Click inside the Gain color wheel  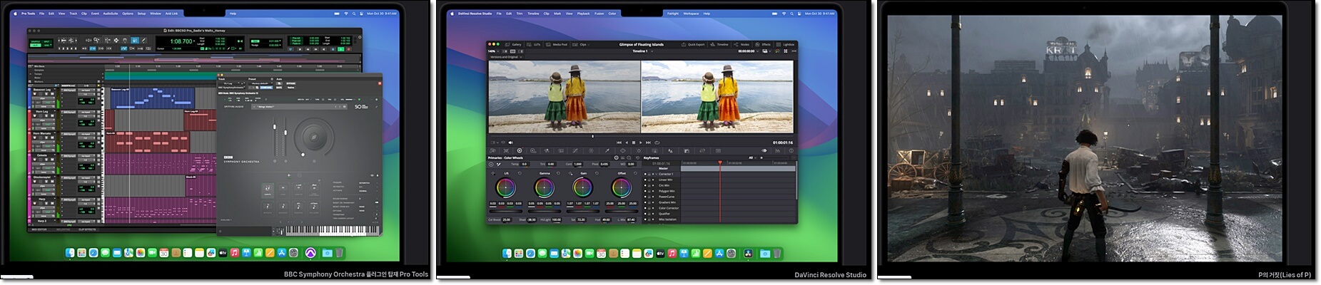[x=582, y=188]
